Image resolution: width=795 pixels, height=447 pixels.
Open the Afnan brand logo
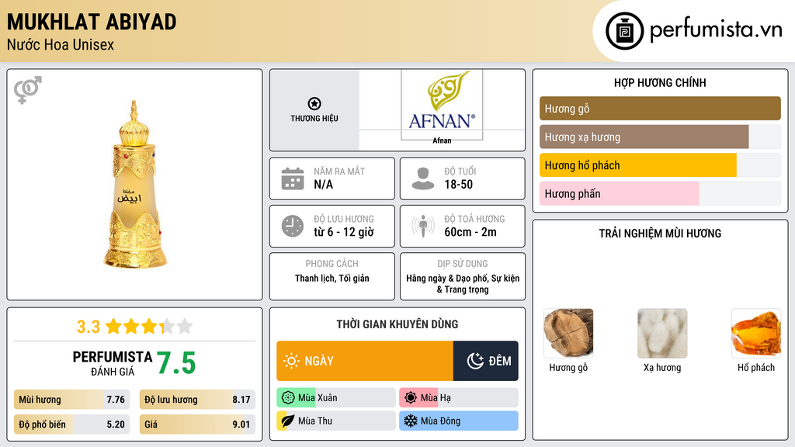(x=442, y=106)
